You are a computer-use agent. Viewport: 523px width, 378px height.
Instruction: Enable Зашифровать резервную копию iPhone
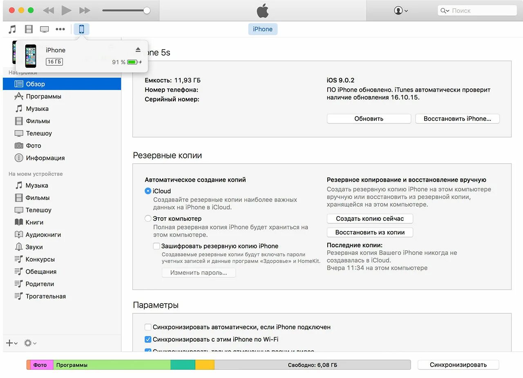click(x=156, y=246)
